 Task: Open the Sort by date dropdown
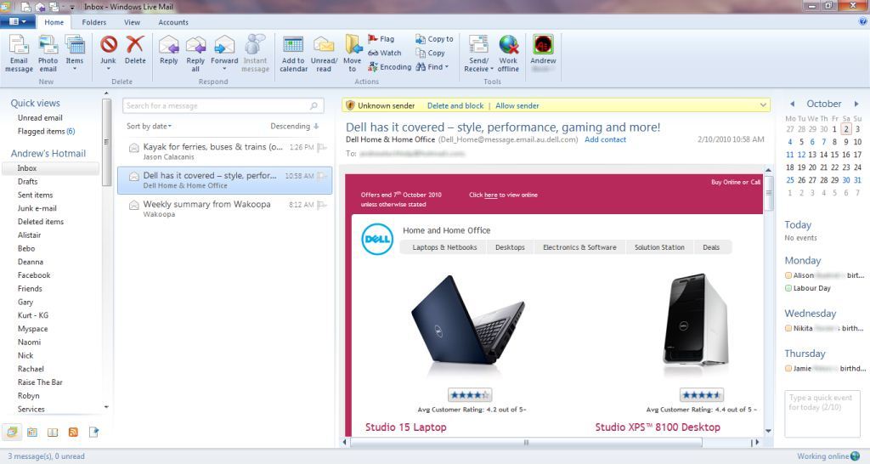149,126
